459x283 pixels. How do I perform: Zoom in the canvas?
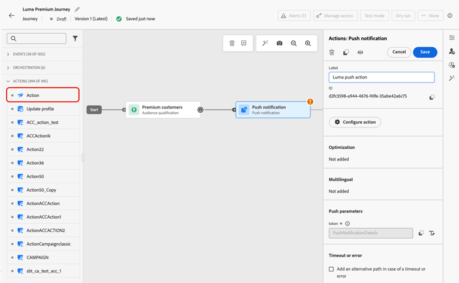coord(308,43)
